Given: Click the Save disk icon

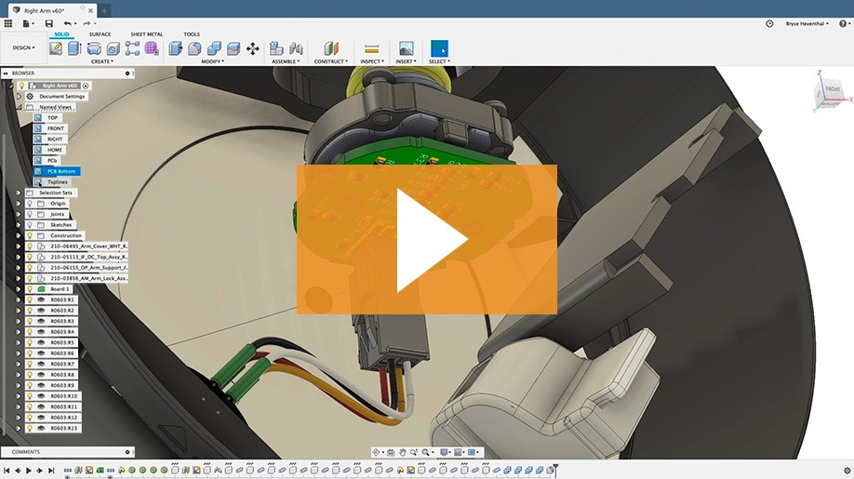Looking at the screenshot, I should (49, 23).
